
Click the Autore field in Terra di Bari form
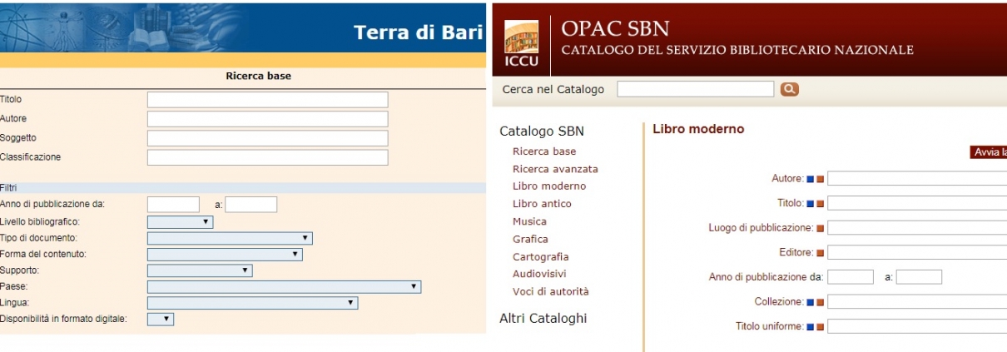click(x=267, y=119)
